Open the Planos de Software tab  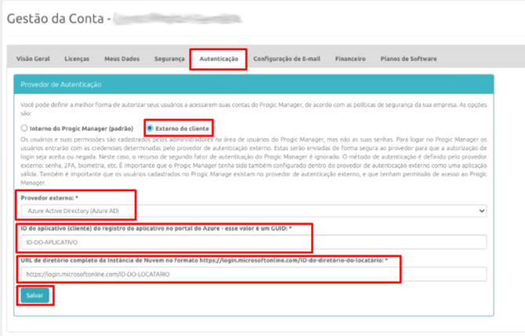pos(408,59)
